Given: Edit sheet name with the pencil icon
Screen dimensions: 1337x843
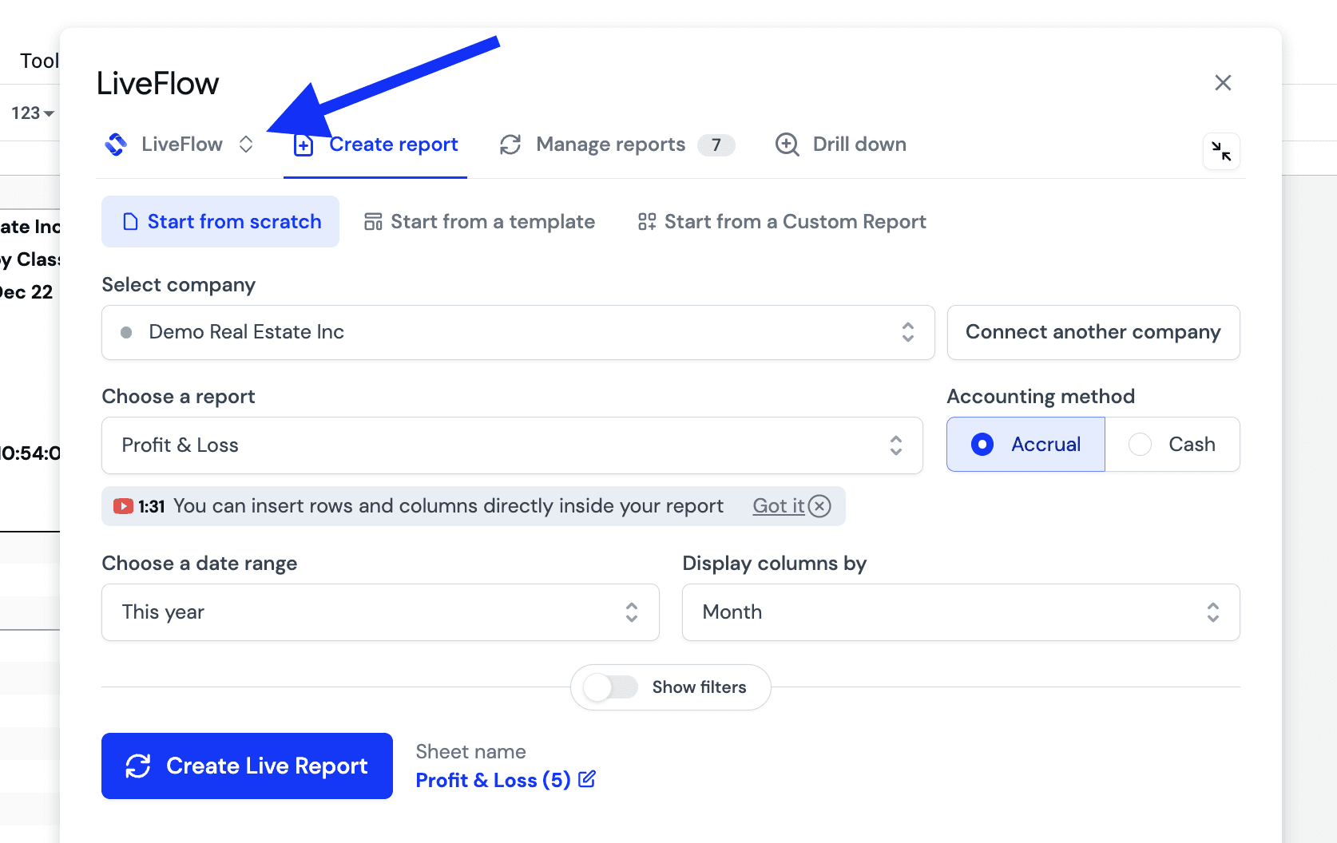Looking at the screenshot, I should (x=587, y=779).
